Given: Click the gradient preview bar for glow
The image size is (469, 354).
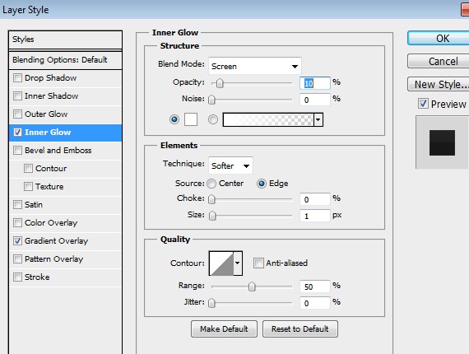Looking at the screenshot, I should (x=268, y=119).
